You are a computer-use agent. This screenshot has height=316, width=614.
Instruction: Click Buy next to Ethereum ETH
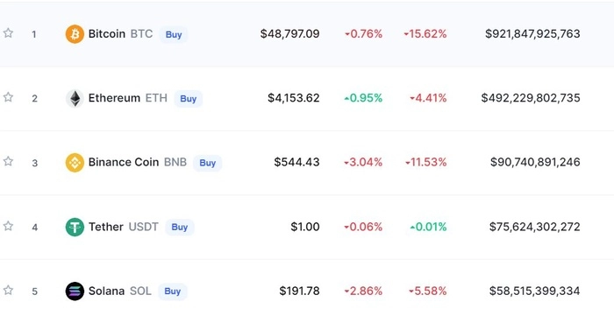pos(189,99)
